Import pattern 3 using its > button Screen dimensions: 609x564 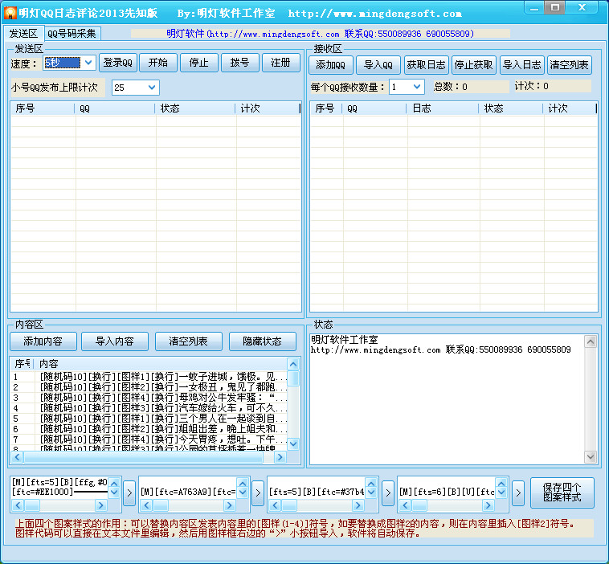point(388,493)
